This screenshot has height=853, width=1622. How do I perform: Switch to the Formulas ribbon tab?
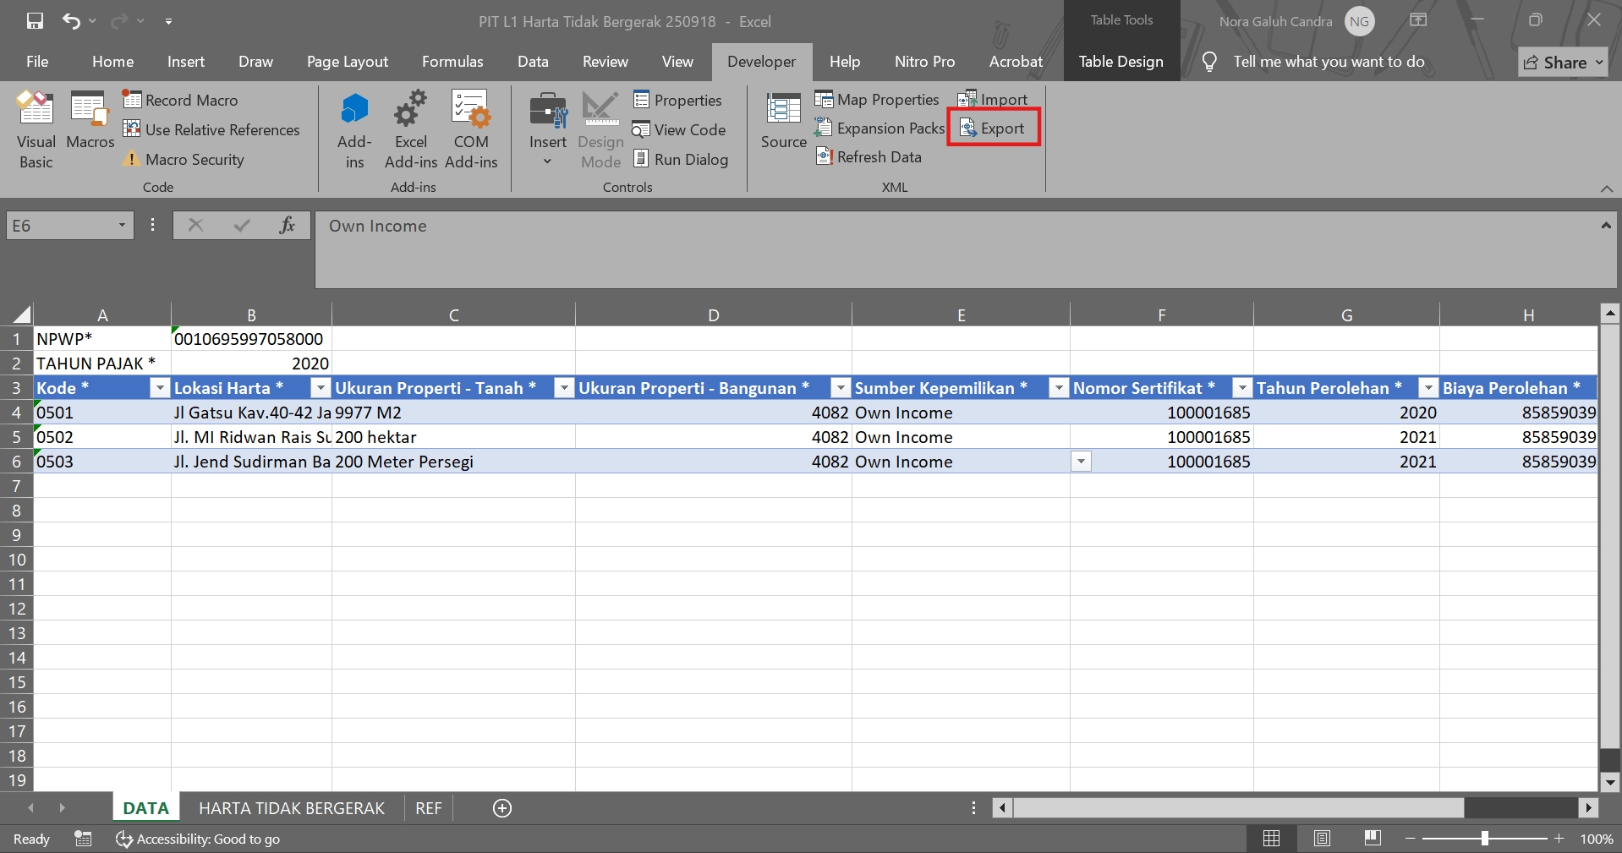tap(452, 62)
